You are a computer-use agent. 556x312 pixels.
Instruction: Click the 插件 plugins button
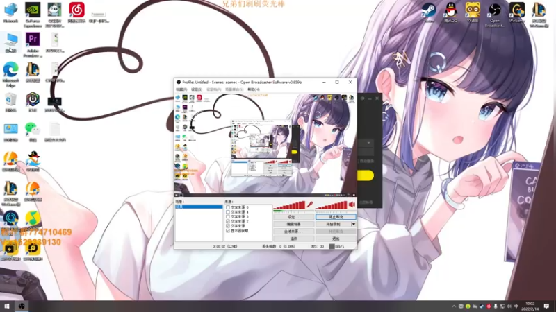(x=293, y=239)
